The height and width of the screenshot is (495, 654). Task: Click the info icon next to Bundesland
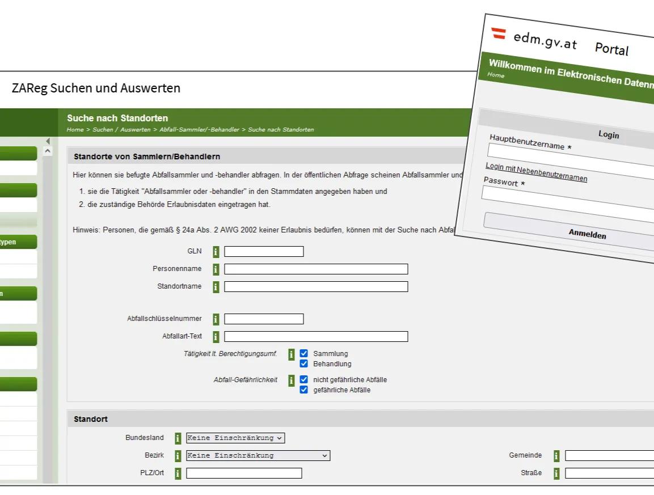tap(178, 438)
